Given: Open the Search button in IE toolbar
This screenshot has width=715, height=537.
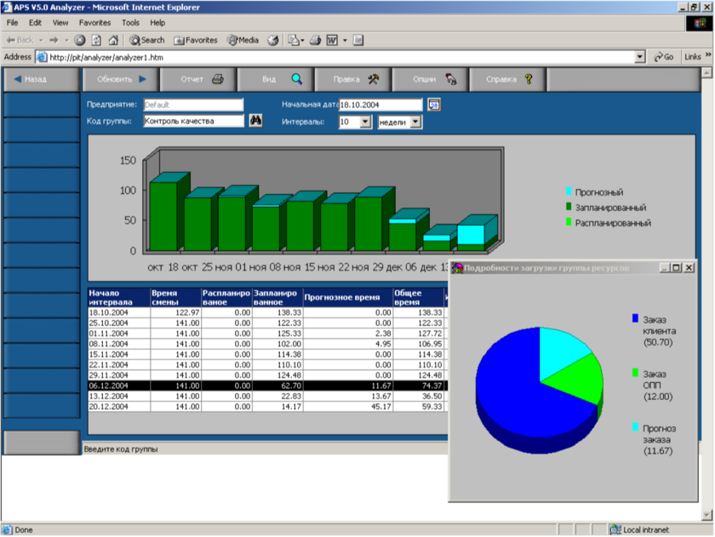Looking at the screenshot, I should tap(147, 40).
